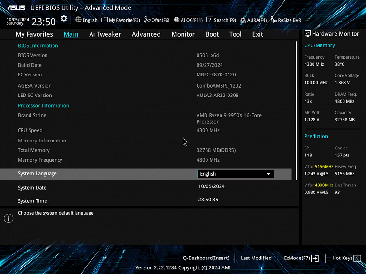Click the main panel vertical scrollbar

pos(296,111)
